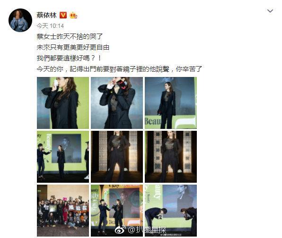This screenshot has height=238, width=282.
Task: Open second photo of woman wiping her face
Action: [x=117, y=103]
